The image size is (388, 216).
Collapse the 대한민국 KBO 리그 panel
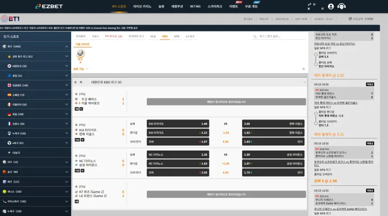304,82
